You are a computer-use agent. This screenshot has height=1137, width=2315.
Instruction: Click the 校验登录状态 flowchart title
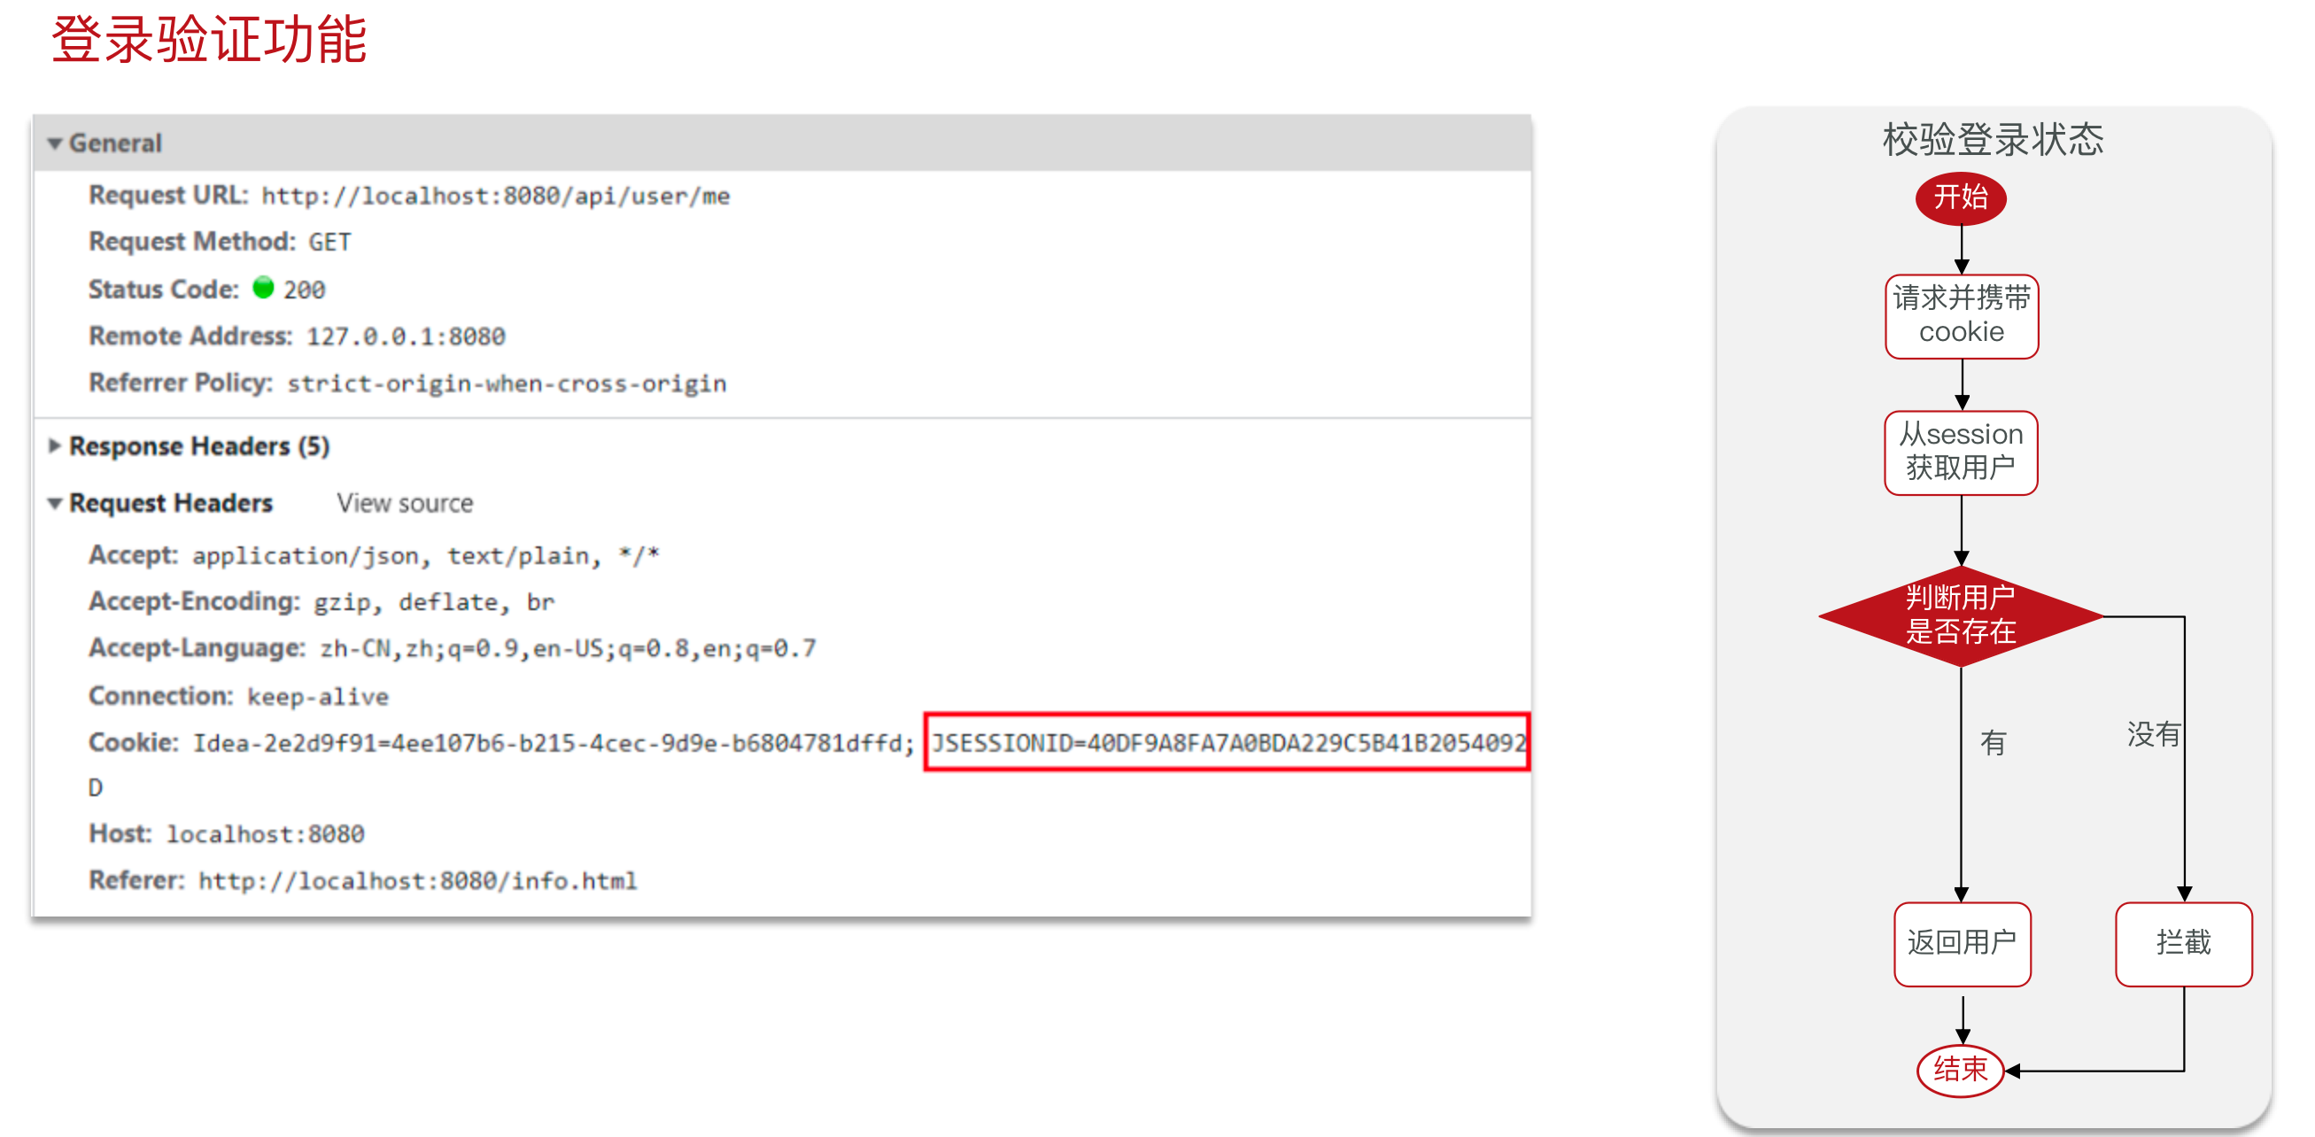click(x=1994, y=140)
